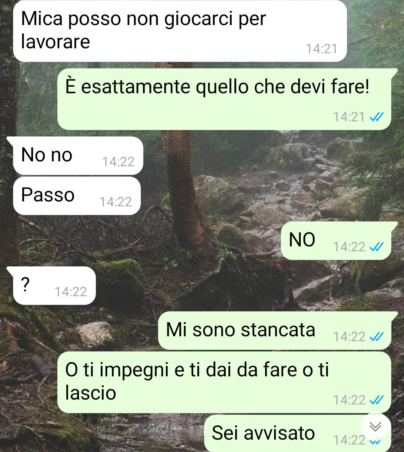Image resolution: width=404 pixels, height=452 pixels.
Task: Tap the read receipt checkmarks on 'NO' message
Action: 376,247
